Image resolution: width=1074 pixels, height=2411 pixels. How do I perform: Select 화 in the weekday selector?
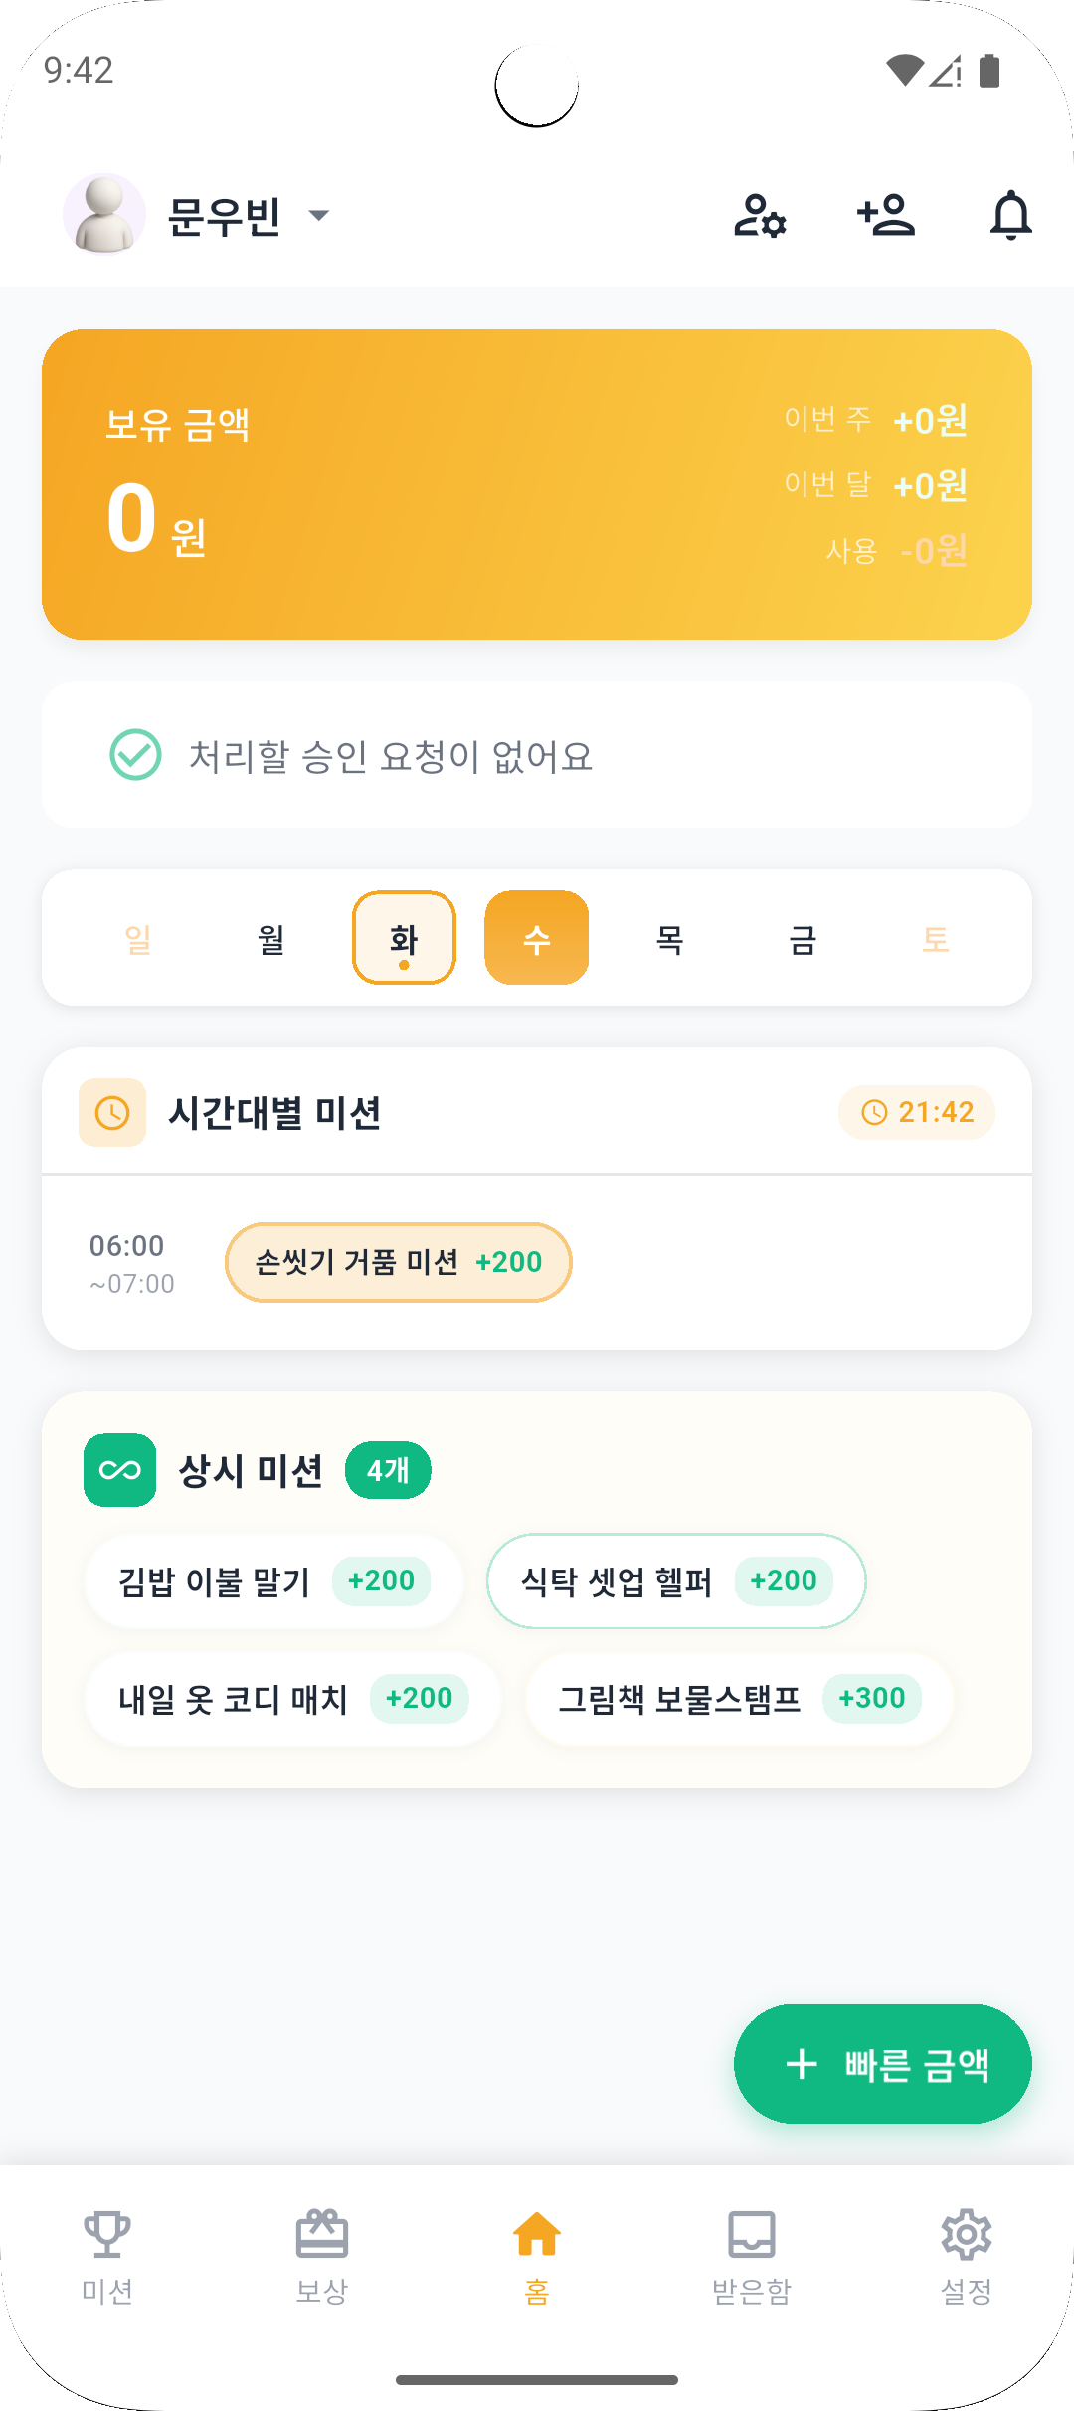point(404,937)
